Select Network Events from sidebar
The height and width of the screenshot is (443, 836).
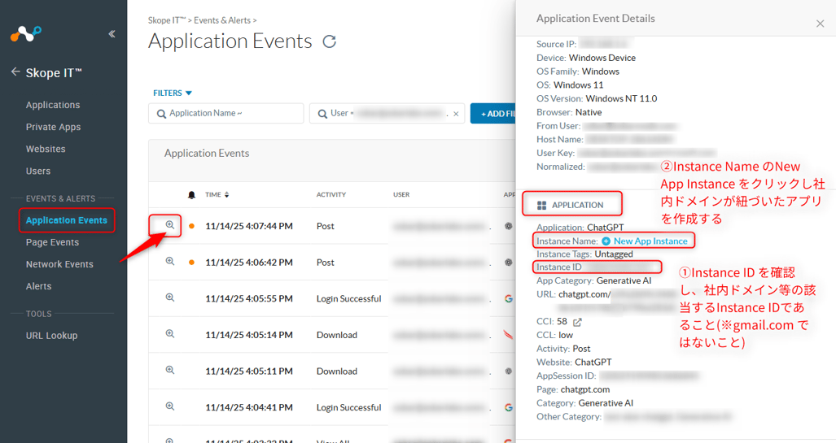[x=59, y=264]
